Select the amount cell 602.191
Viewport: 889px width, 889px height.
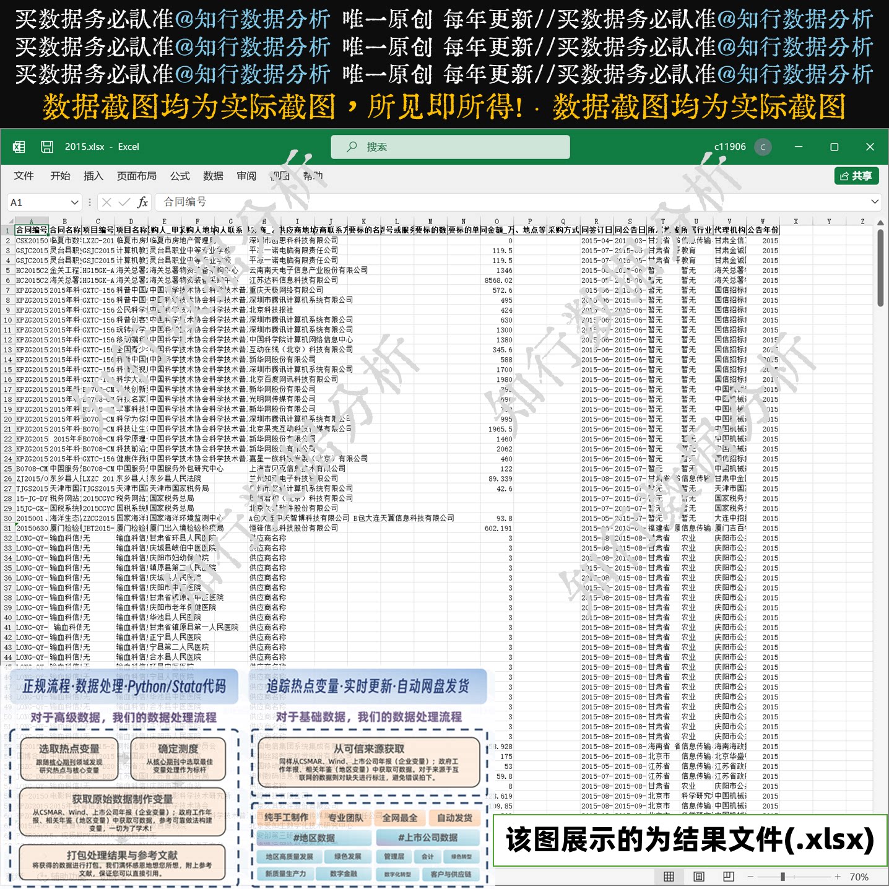(497, 528)
